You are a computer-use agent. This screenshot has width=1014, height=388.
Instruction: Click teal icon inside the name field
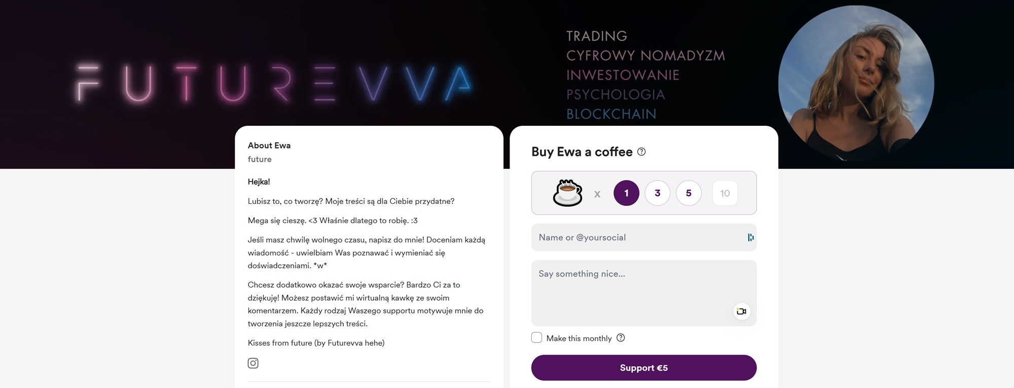(x=750, y=237)
